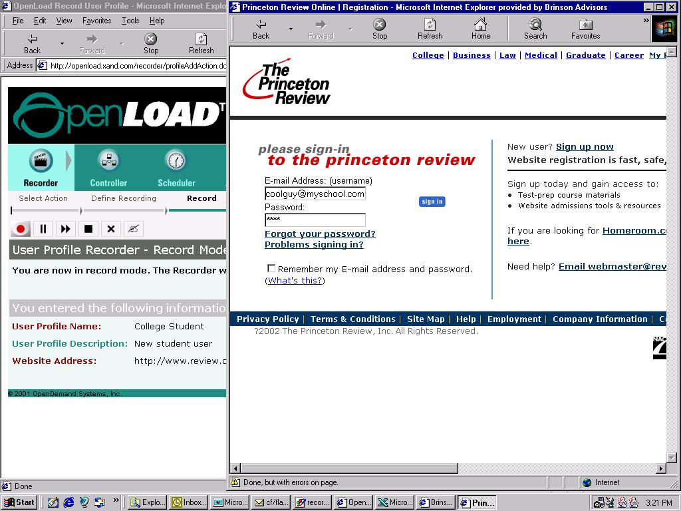Image resolution: width=681 pixels, height=511 pixels.
Task: Click Back in the OpenLoad browser window
Action: click(32, 45)
